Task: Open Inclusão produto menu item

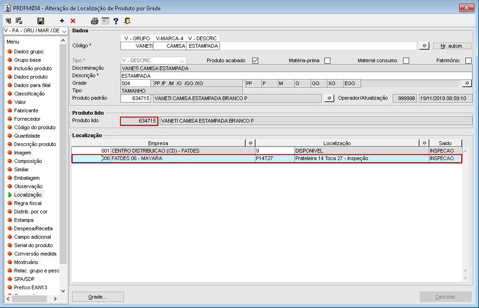Action: [x=33, y=68]
